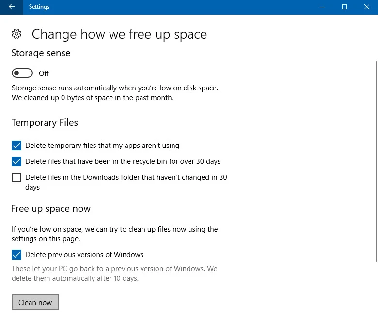The width and height of the screenshot is (378, 321).
Task: Maximize the Settings window
Action: pyautogui.click(x=345, y=7)
